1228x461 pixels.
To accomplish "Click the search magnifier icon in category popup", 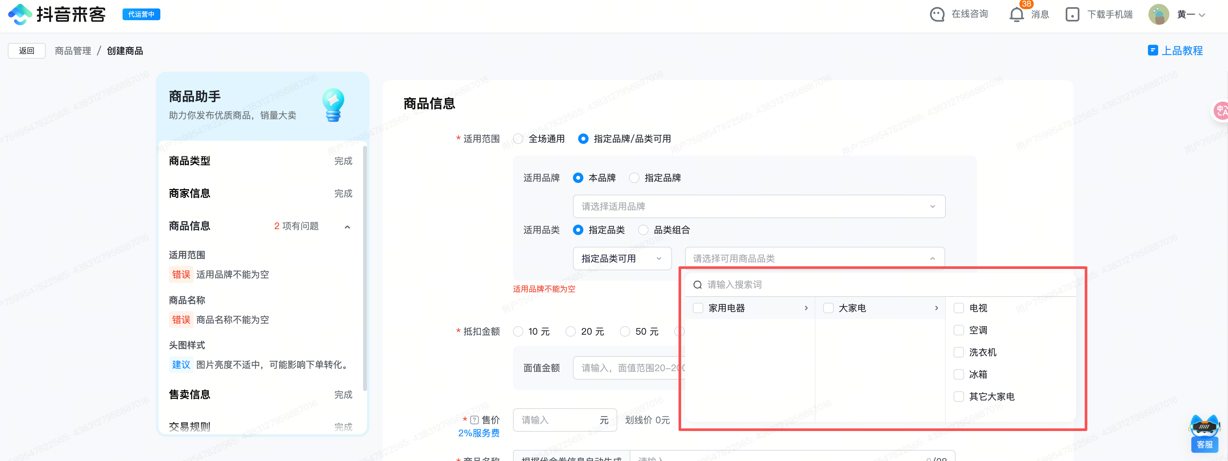I will pyautogui.click(x=697, y=285).
